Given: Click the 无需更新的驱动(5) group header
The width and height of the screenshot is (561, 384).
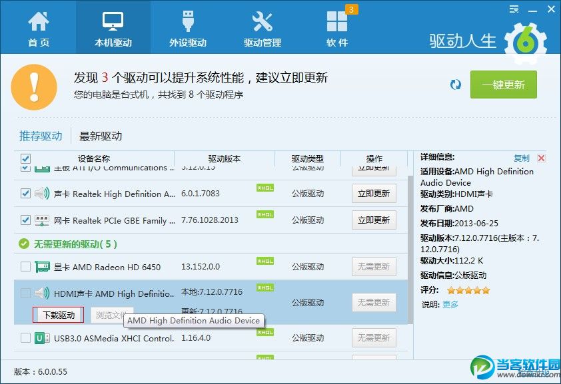Looking at the screenshot, I should [x=75, y=244].
